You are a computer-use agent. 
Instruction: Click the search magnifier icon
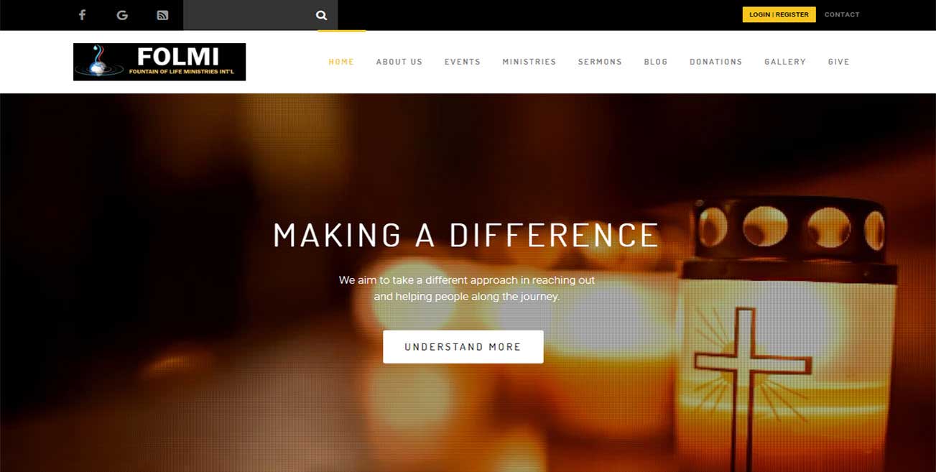pyautogui.click(x=321, y=15)
